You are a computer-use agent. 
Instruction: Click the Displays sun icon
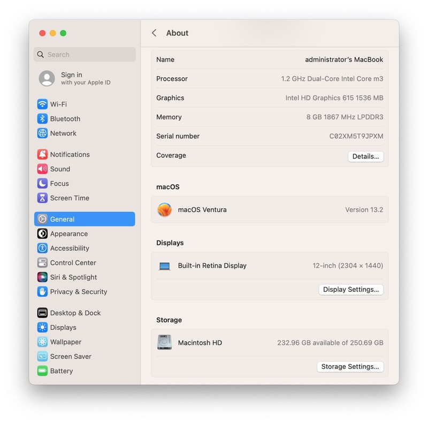42,327
